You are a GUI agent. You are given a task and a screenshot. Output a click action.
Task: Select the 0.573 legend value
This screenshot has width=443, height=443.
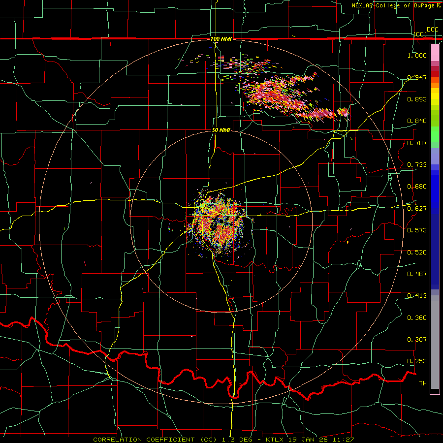(x=417, y=230)
